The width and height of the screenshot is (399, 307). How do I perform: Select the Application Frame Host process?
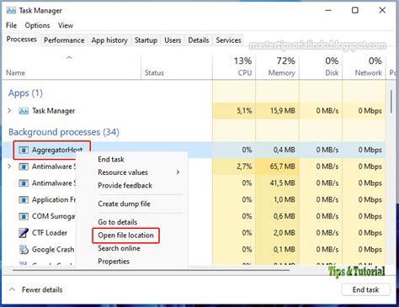point(54,200)
